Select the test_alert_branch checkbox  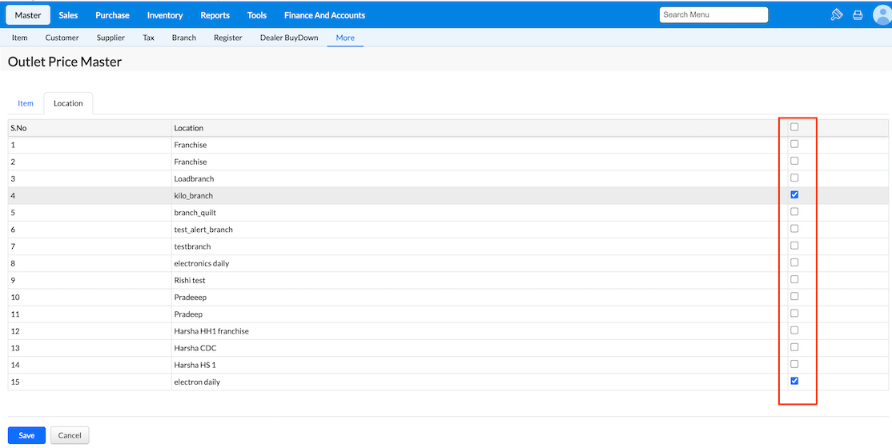tap(795, 229)
